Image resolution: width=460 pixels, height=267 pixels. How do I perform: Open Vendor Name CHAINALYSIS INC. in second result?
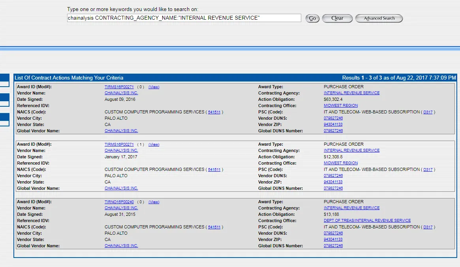click(x=121, y=150)
